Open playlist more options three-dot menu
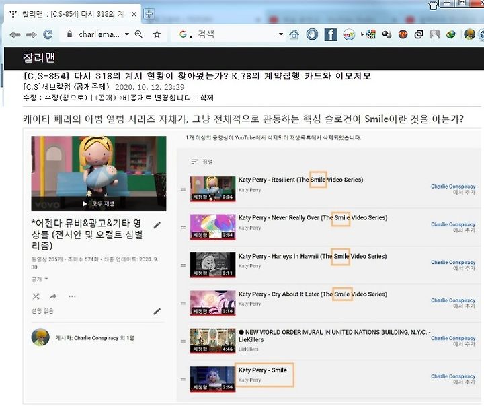This screenshot has height=406, width=484. [72, 296]
